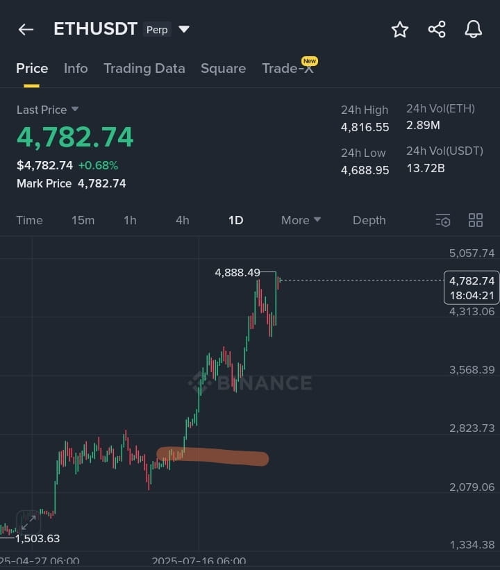Open the Last Price type dropdown
Image resolution: width=500 pixels, height=570 pixels.
pyautogui.click(x=75, y=109)
